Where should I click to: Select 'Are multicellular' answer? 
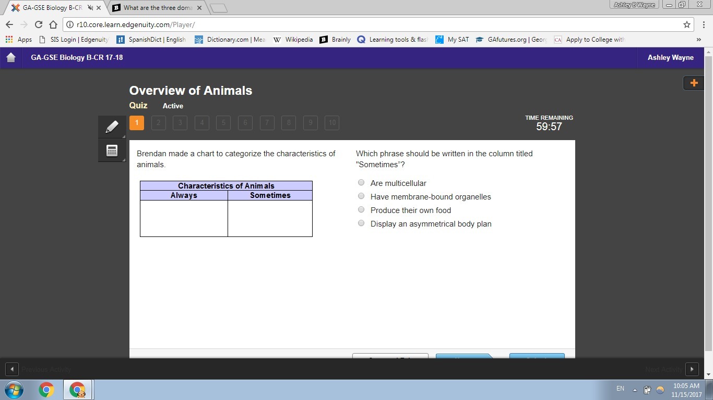[361, 182]
